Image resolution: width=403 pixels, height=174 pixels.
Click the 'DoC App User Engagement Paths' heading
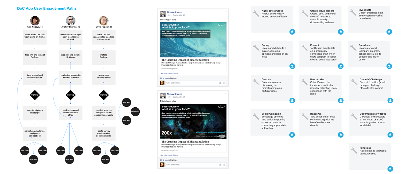47,8
